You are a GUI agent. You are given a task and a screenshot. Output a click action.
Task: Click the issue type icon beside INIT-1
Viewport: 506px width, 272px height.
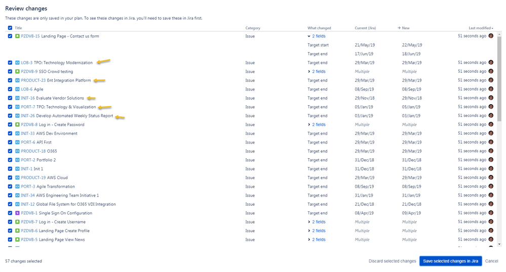[x=17, y=169]
